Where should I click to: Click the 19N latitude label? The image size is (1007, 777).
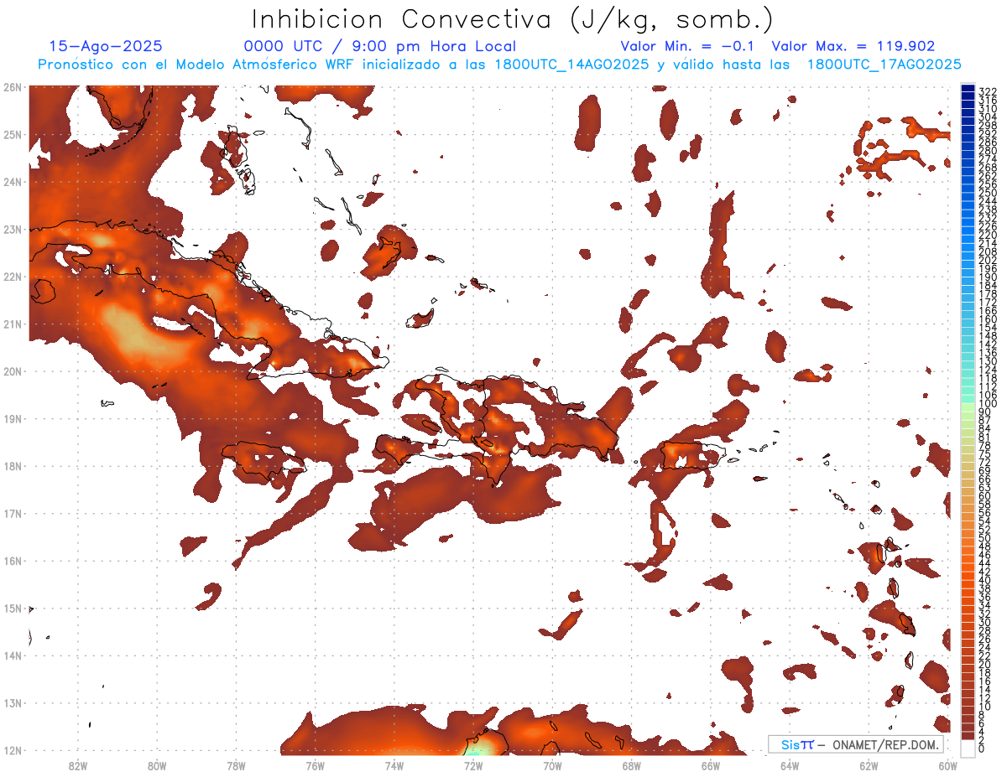(13, 418)
